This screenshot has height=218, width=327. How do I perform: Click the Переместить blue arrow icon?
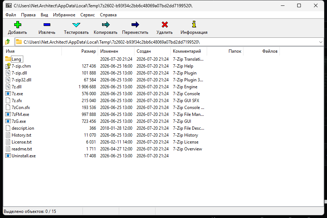tap(135, 25)
